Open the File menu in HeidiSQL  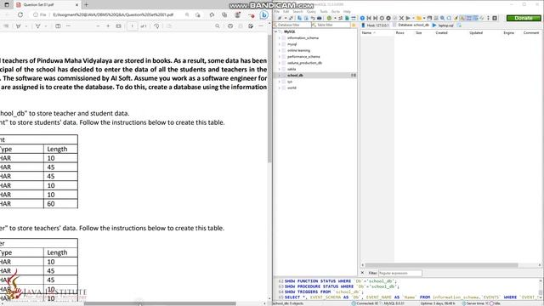click(x=276, y=11)
